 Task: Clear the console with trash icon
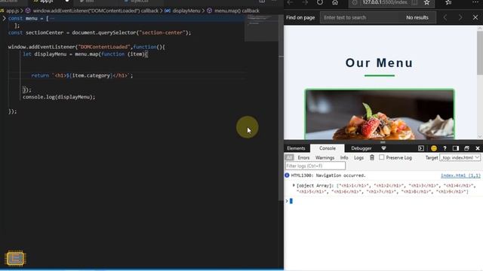pyautogui.click(x=372, y=157)
